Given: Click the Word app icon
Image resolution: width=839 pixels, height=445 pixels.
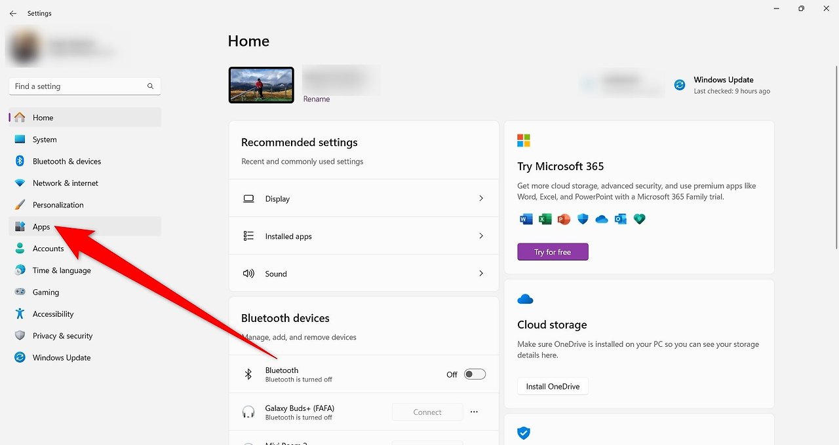Looking at the screenshot, I should (x=526, y=219).
